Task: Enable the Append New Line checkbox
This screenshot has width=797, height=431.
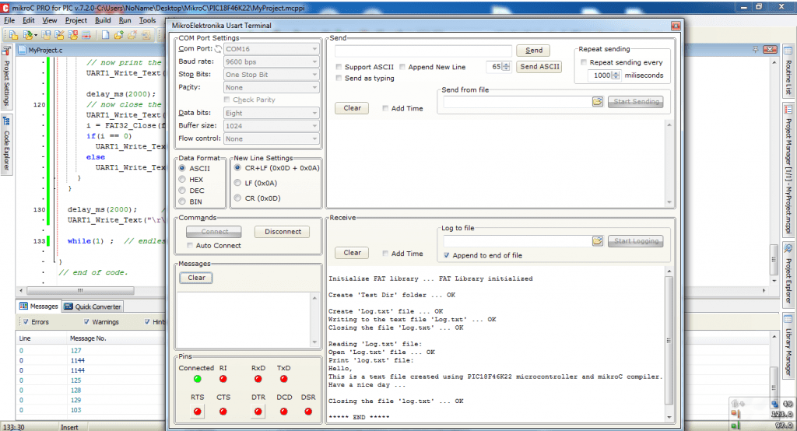Action: [402, 68]
